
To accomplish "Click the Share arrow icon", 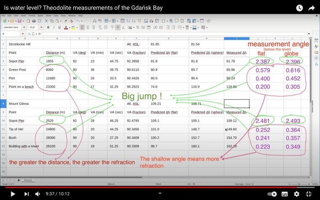I will click(x=312, y=8).
